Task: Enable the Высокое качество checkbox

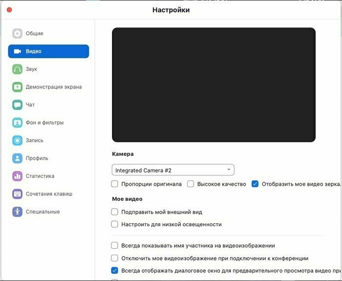Action: click(191, 184)
